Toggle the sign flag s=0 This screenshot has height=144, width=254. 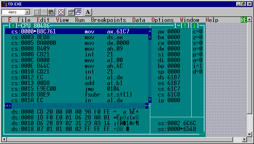(x=198, y=43)
